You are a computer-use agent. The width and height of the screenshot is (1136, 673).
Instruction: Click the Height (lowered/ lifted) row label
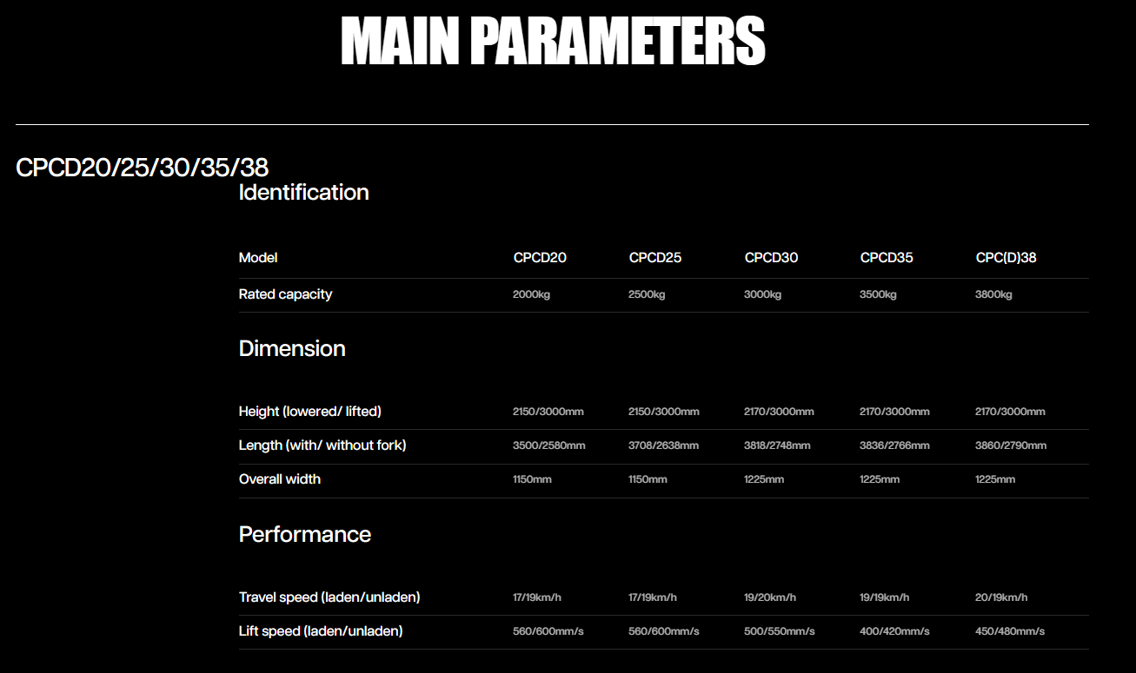tap(309, 411)
